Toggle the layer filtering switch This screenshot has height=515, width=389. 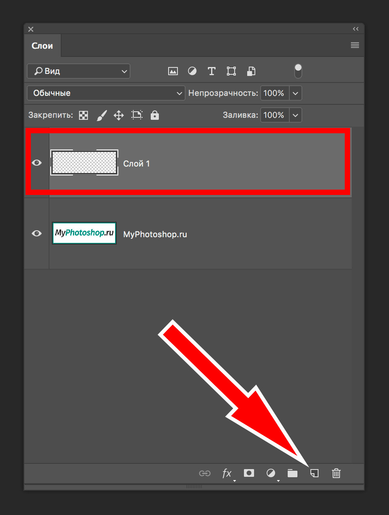[x=298, y=71]
